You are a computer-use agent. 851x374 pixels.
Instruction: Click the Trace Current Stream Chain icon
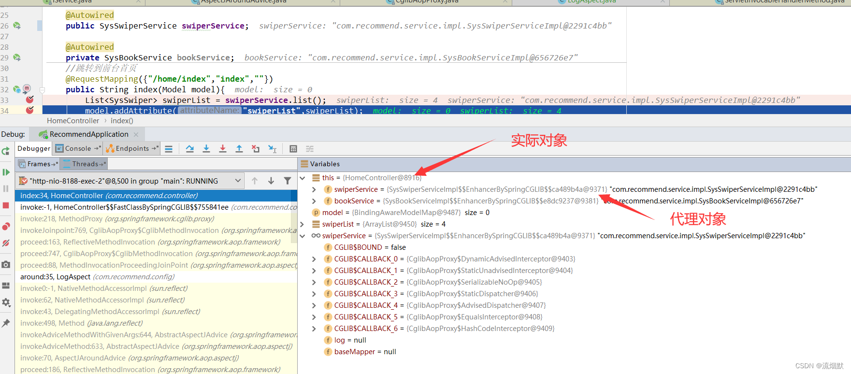coord(310,149)
